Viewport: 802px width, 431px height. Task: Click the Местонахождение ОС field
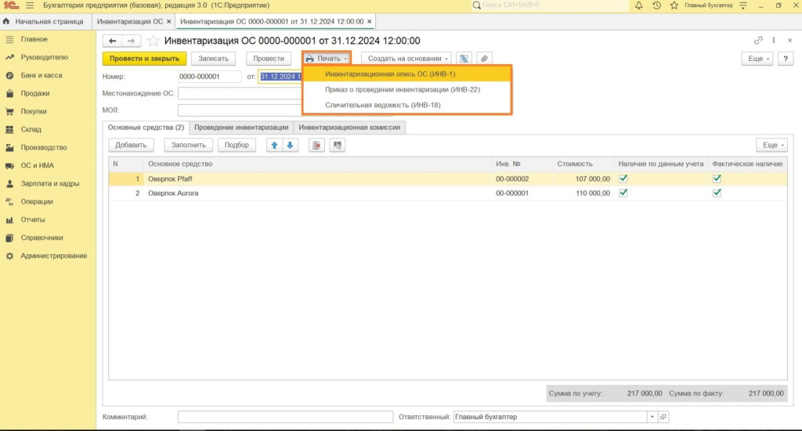pos(240,93)
